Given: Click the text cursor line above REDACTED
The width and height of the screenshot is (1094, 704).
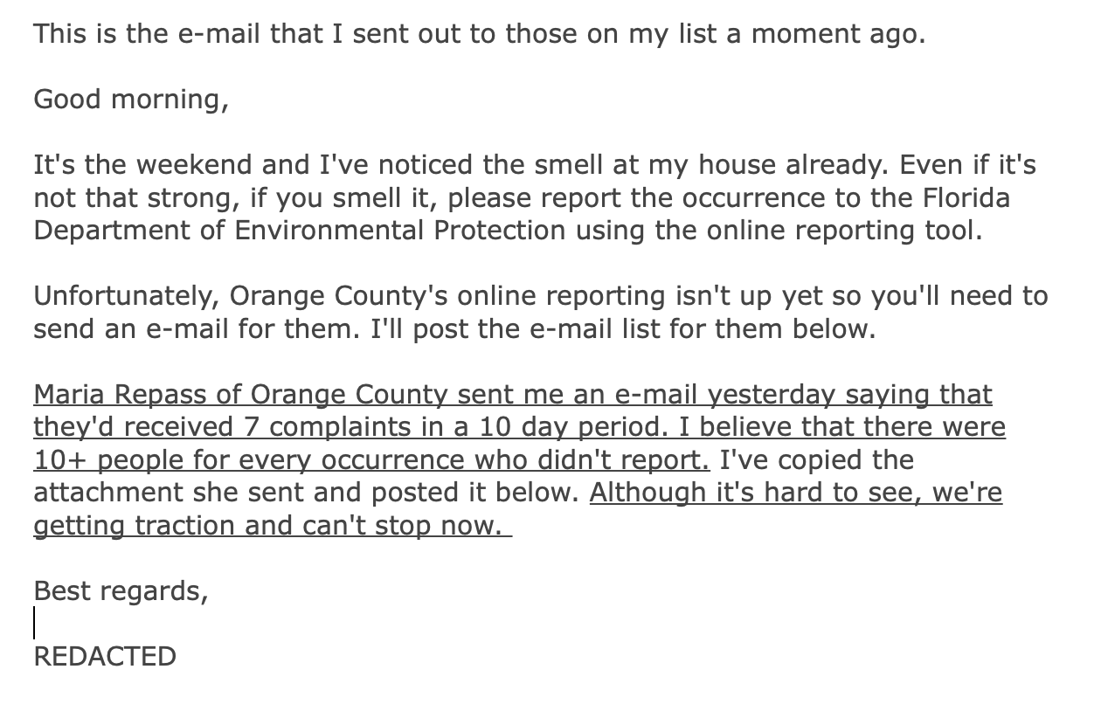Looking at the screenshot, I should (35, 624).
